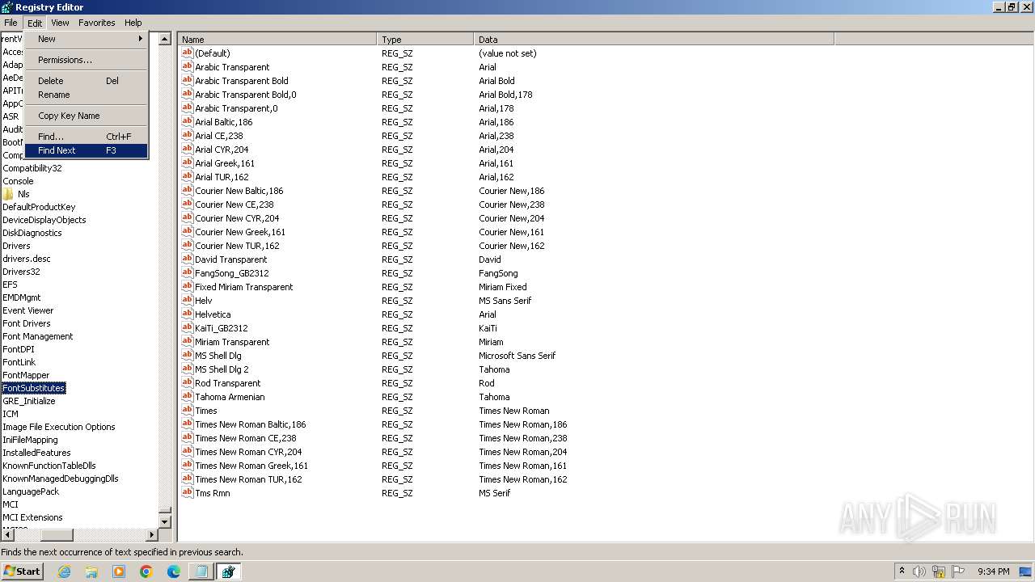The image size is (1035, 582).
Task: Click the (Default) value string icon
Action: [187, 53]
